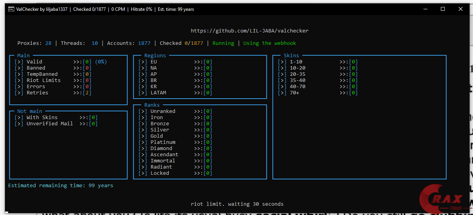
Task: Click the '1-10' skins row
Action: pos(318,61)
